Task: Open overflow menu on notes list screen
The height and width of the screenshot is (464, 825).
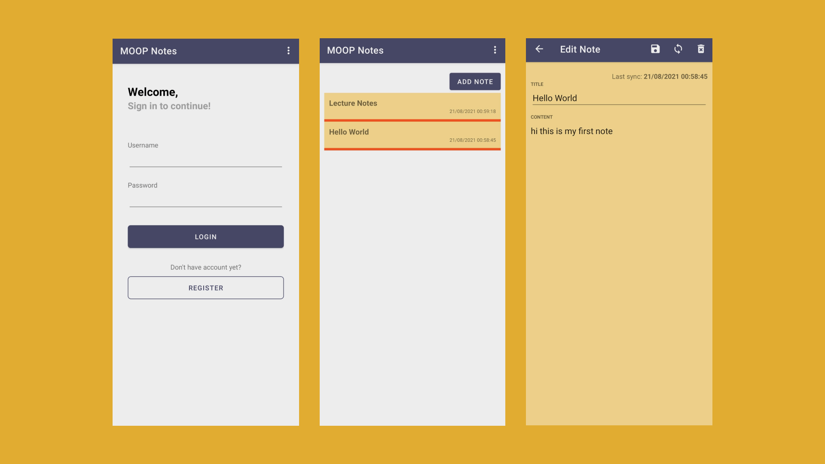Action: click(495, 50)
